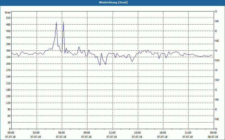Select the W compass label on the right axis
This screenshot has width=225, height=140.
pyautogui.click(x=216, y=70)
